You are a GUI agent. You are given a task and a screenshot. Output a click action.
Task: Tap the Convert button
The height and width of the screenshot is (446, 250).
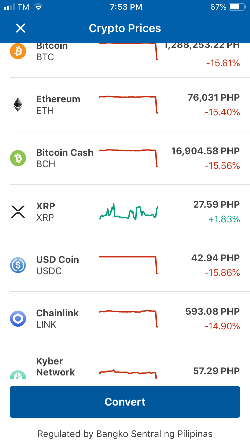coord(125,402)
